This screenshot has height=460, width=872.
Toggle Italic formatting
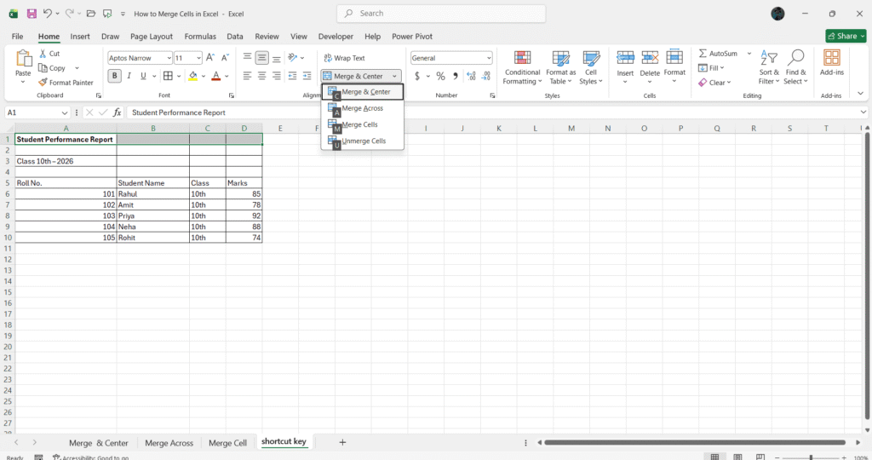click(129, 76)
